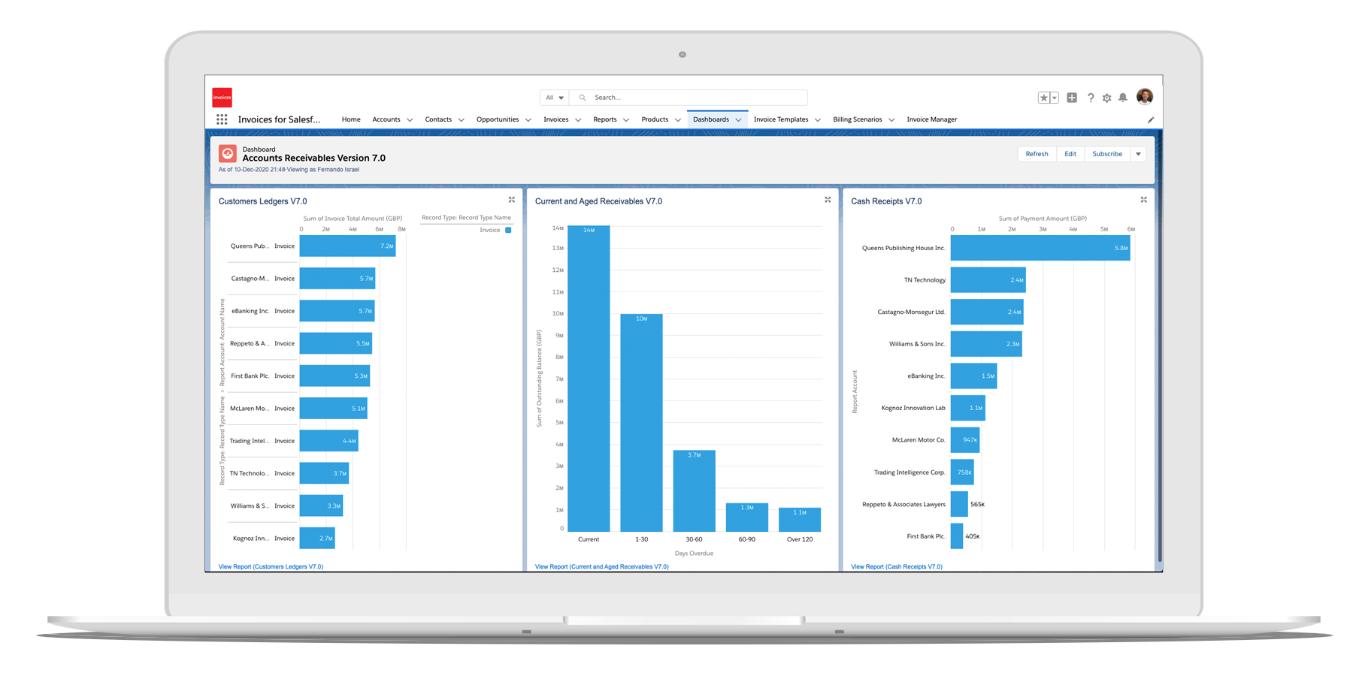Open dropdown arrow next to Subscribe
Viewport: 1353px width, 676px height.
(x=1138, y=154)
